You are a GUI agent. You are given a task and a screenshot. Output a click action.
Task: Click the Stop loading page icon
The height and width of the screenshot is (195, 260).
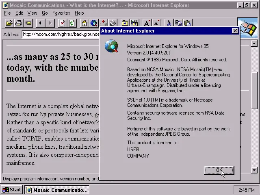point(62,23)
